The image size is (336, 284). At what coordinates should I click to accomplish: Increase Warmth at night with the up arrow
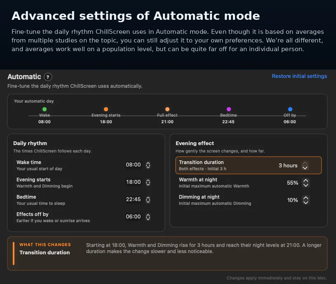pos(306,181)
